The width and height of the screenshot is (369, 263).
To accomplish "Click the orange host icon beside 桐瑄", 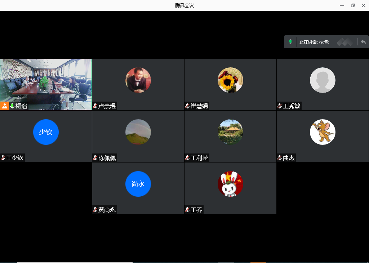I will coord(5,106).
